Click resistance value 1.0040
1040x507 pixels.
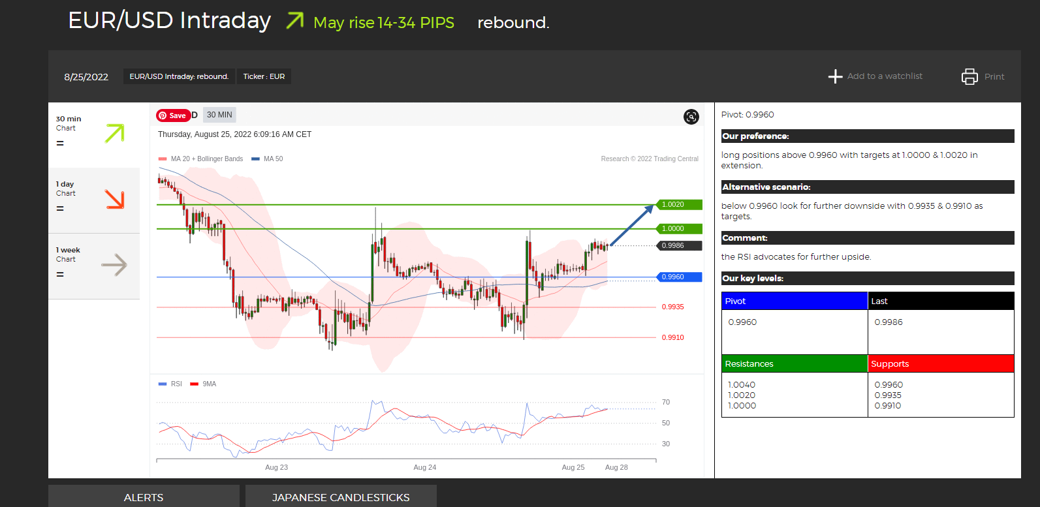[742, 385]
